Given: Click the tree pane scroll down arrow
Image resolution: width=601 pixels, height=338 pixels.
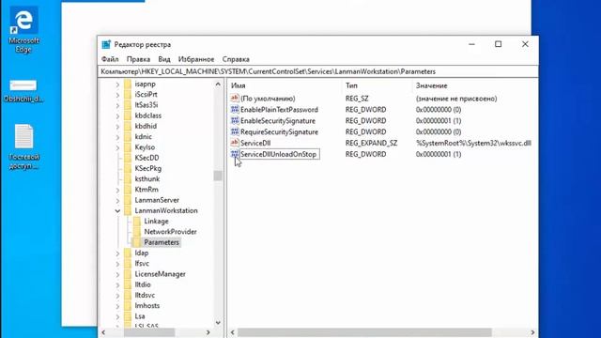Looking at the screenshot, I should coord(218,323).
